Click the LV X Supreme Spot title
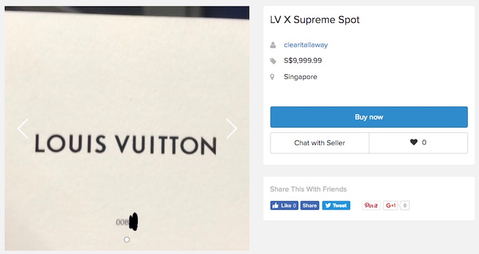The image size is (479, 254). tap(314, 20)
